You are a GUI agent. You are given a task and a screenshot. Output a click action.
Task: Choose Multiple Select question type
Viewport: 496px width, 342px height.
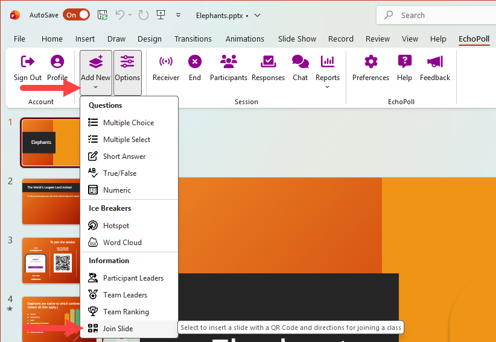point(129,139)
